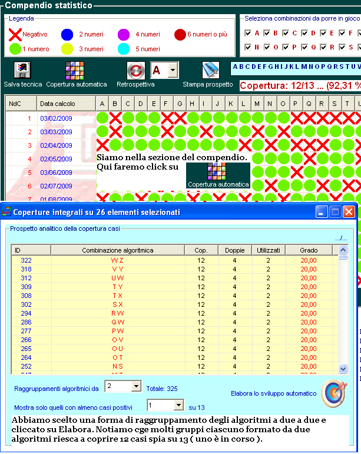Screen dimensions: 361x454
Task: Click the red X in column A of row 02/04/2009
Action: [102, 145]
